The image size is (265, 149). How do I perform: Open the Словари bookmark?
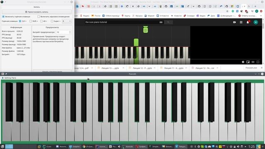pyautogui.click(x=189, y=16)
